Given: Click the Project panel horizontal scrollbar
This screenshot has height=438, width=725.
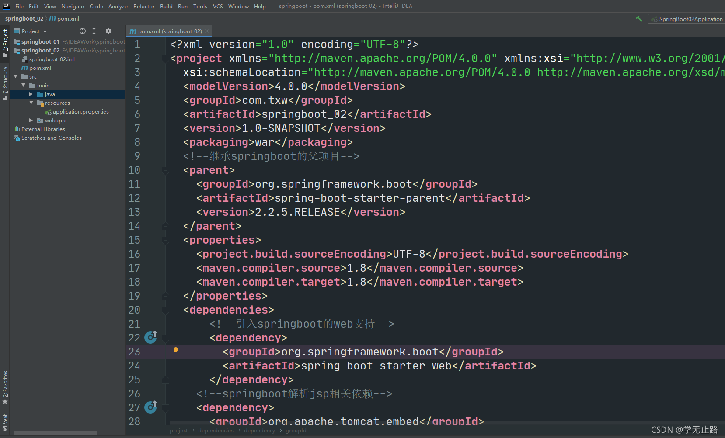Looking at the screenshot, I should 55,433.
